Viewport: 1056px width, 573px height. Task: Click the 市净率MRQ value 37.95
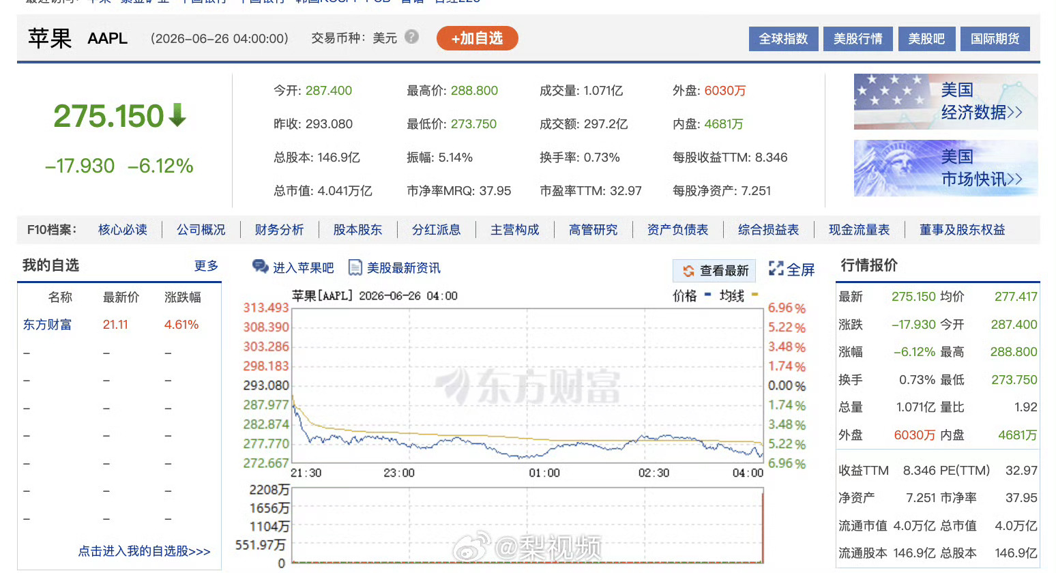point(495,191)
